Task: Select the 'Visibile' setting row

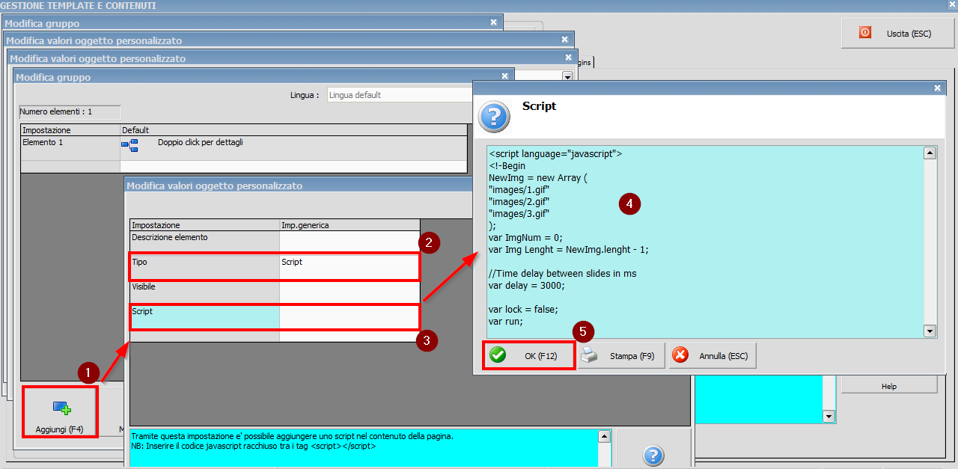Action: click(275, 291)
